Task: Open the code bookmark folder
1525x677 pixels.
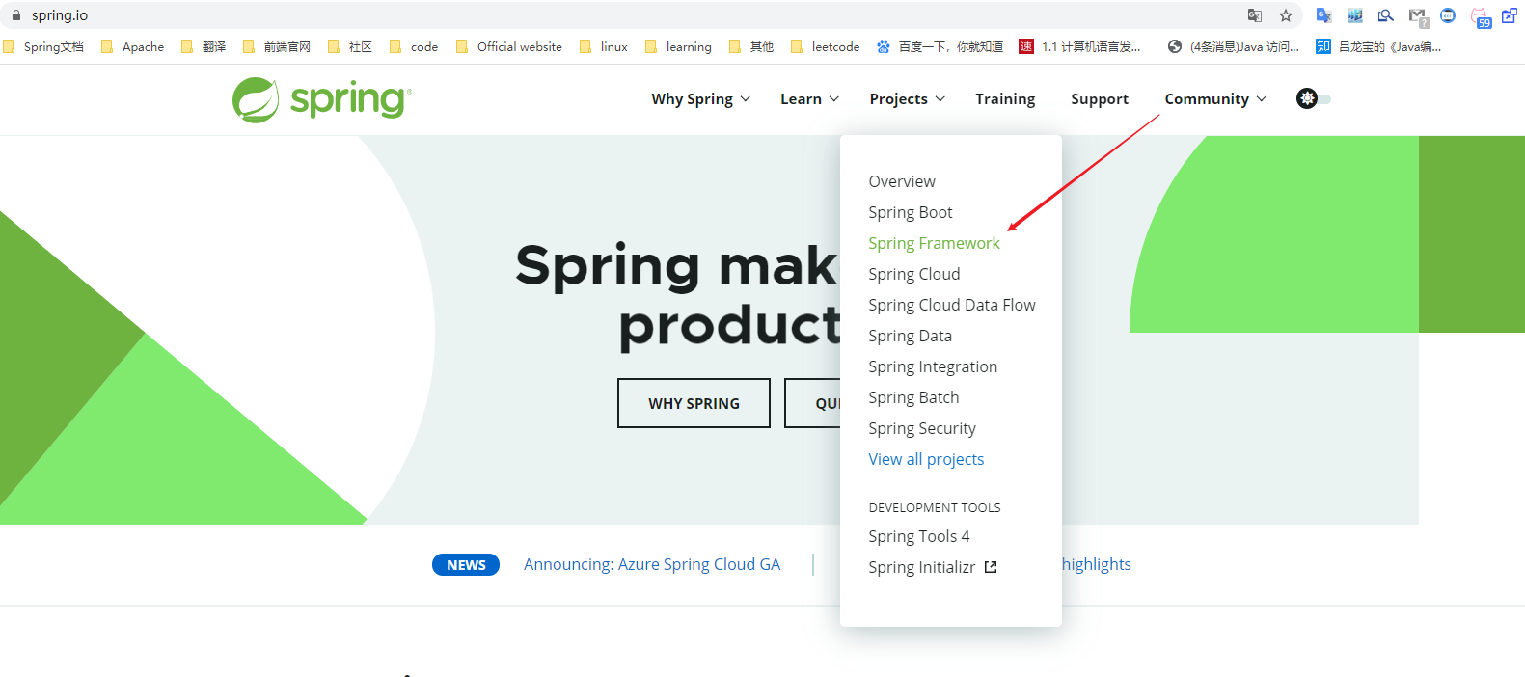Action: (x=414, y=46)
